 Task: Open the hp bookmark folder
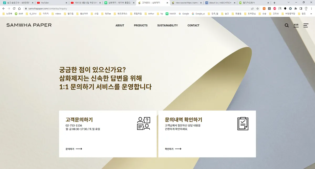[160, 14]
